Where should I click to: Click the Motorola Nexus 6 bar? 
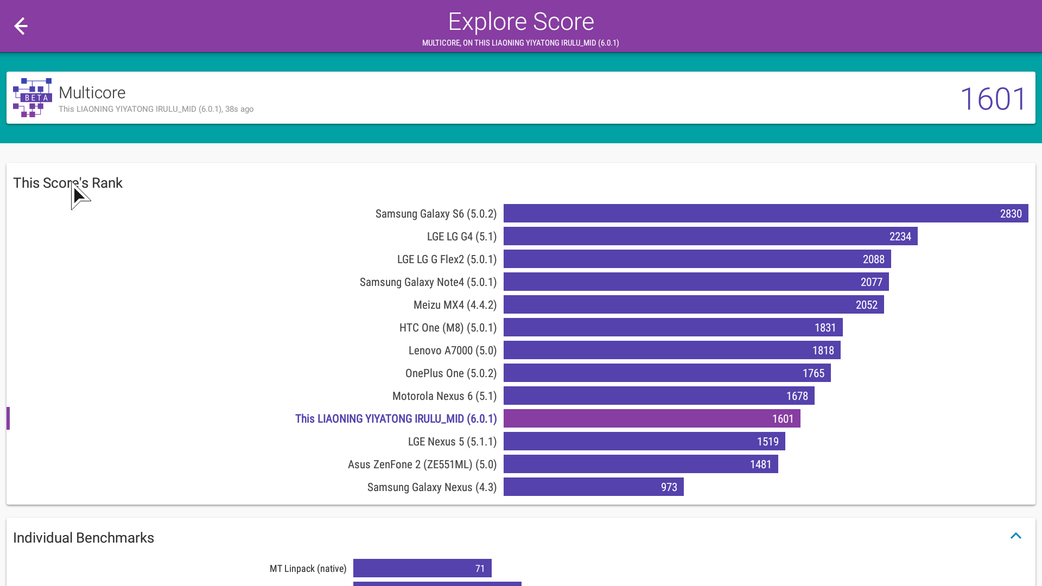click(659, 396)
